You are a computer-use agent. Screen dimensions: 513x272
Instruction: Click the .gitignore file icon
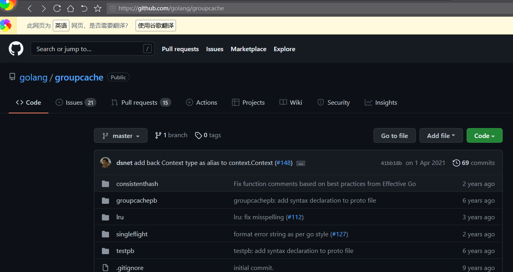[x=105, y=267]
